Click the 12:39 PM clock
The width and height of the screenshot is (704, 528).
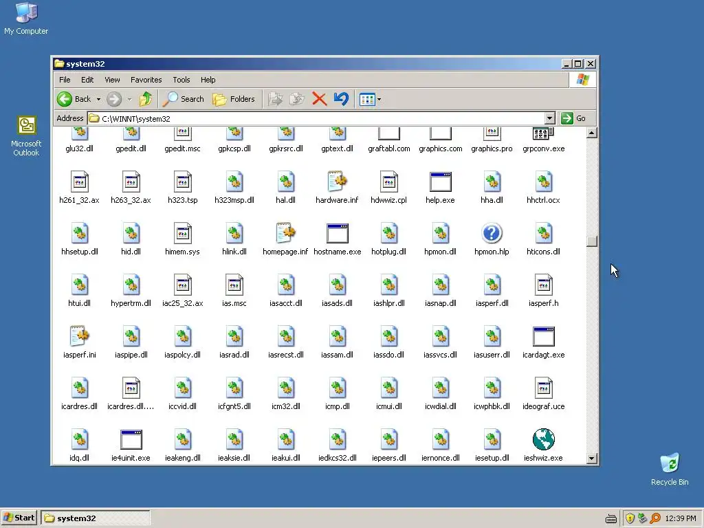[681, 518]
